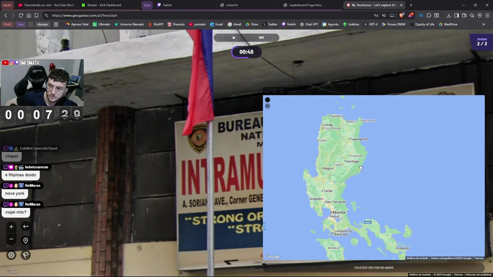
Task: Zoom in street view with plus button
Action: [11, 227]
